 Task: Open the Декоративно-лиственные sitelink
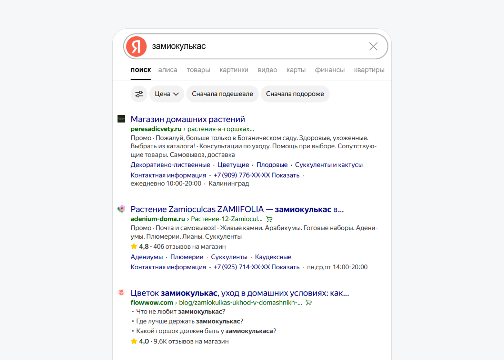(170, 165)
